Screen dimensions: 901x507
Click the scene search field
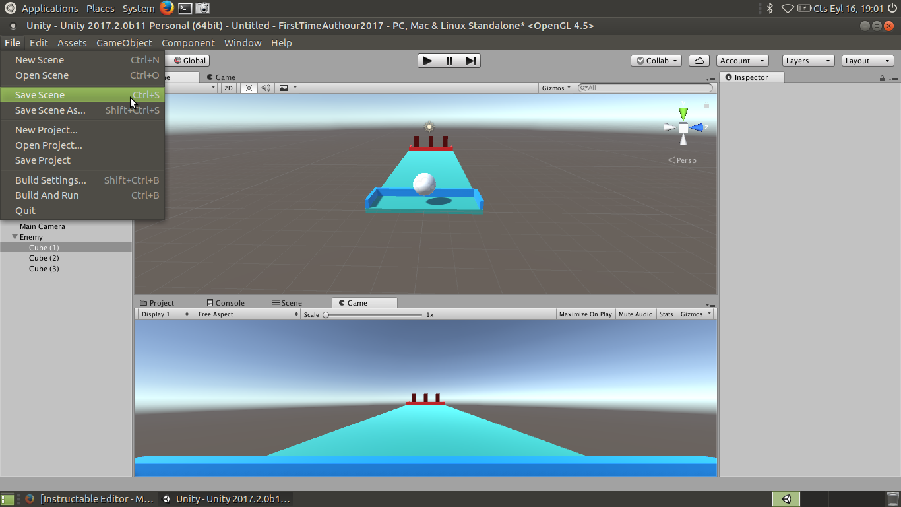click(x=645, y=88)
